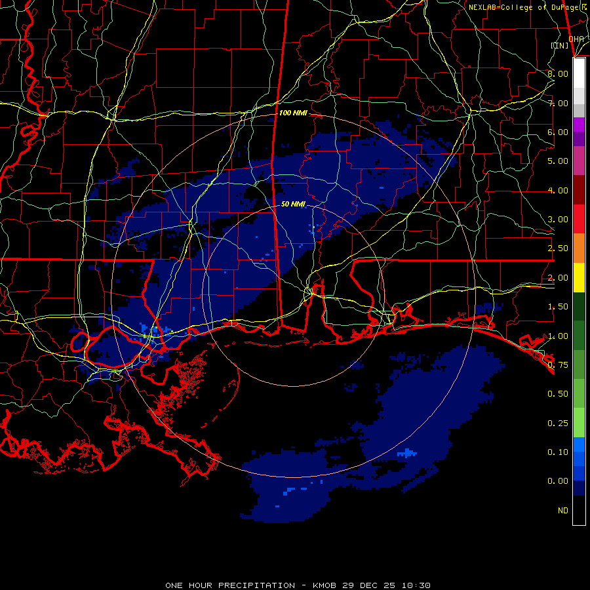Click the 6.00 value on the legend
590x590 pixels.
tap(558, 132)
